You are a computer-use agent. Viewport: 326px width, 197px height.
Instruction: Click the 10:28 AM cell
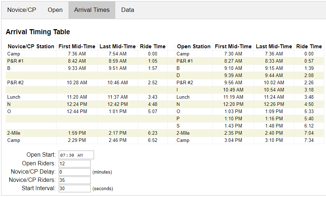[x=77, y=83]
